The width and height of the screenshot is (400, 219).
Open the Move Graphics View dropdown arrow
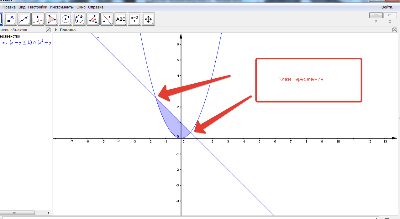(x=153, y=24)
